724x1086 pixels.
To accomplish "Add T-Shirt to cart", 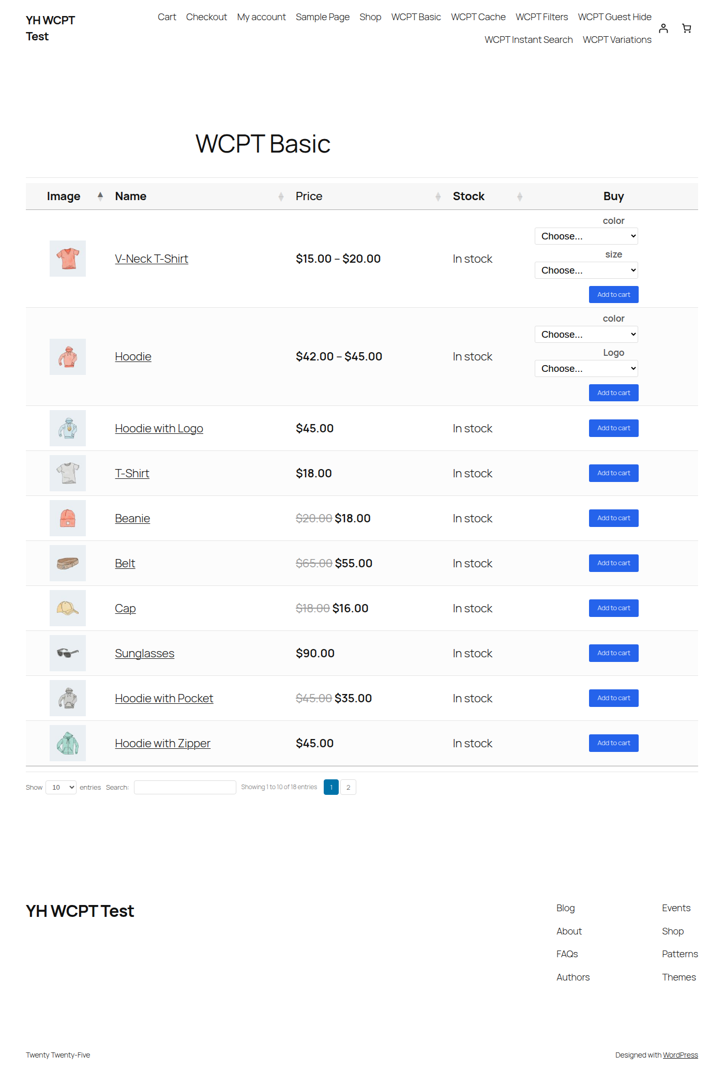I will click(614, 473).
